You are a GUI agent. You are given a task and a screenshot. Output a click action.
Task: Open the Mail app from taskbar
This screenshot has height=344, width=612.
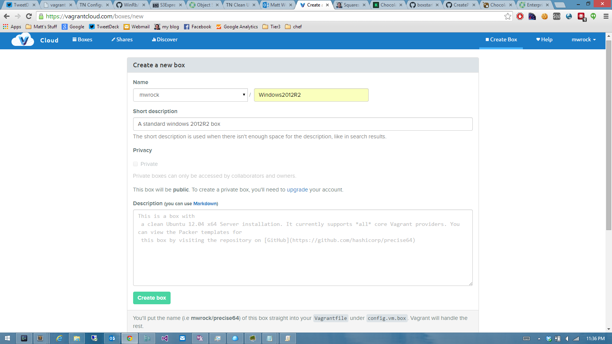pyautogui.click(x=182, y=338)
